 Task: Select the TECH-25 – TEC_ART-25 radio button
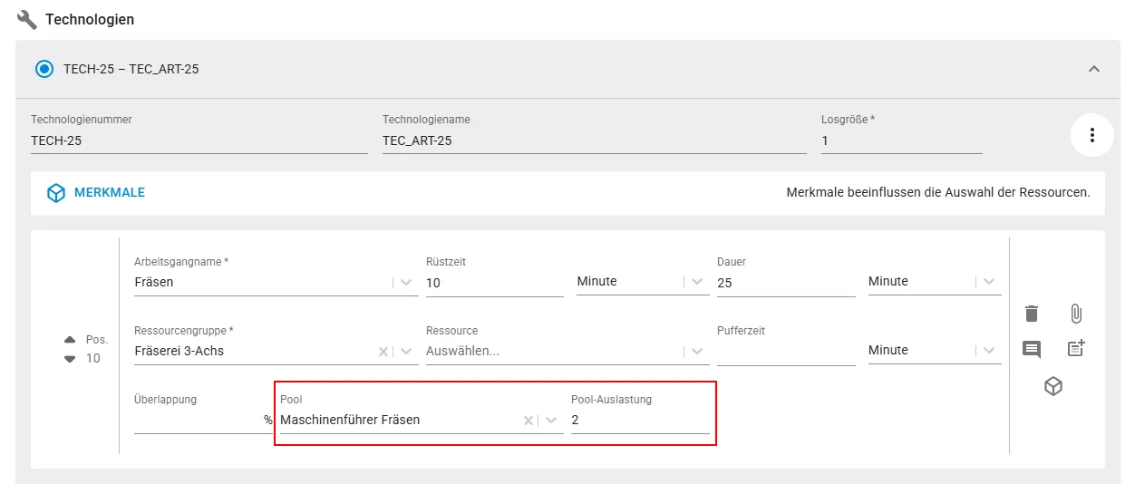coord(44,69)
